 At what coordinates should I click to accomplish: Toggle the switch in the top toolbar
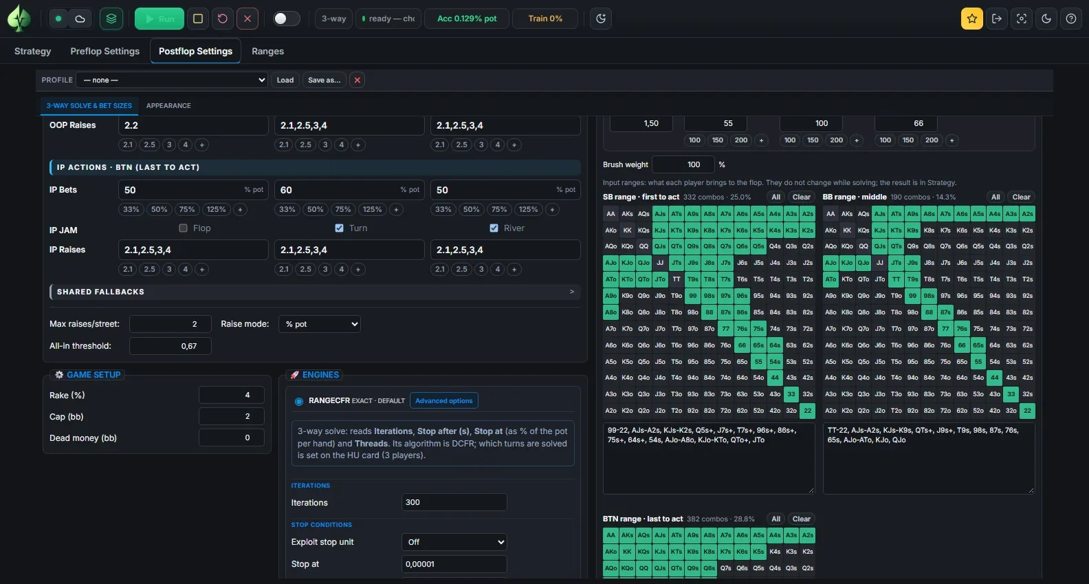coord(286,19)
